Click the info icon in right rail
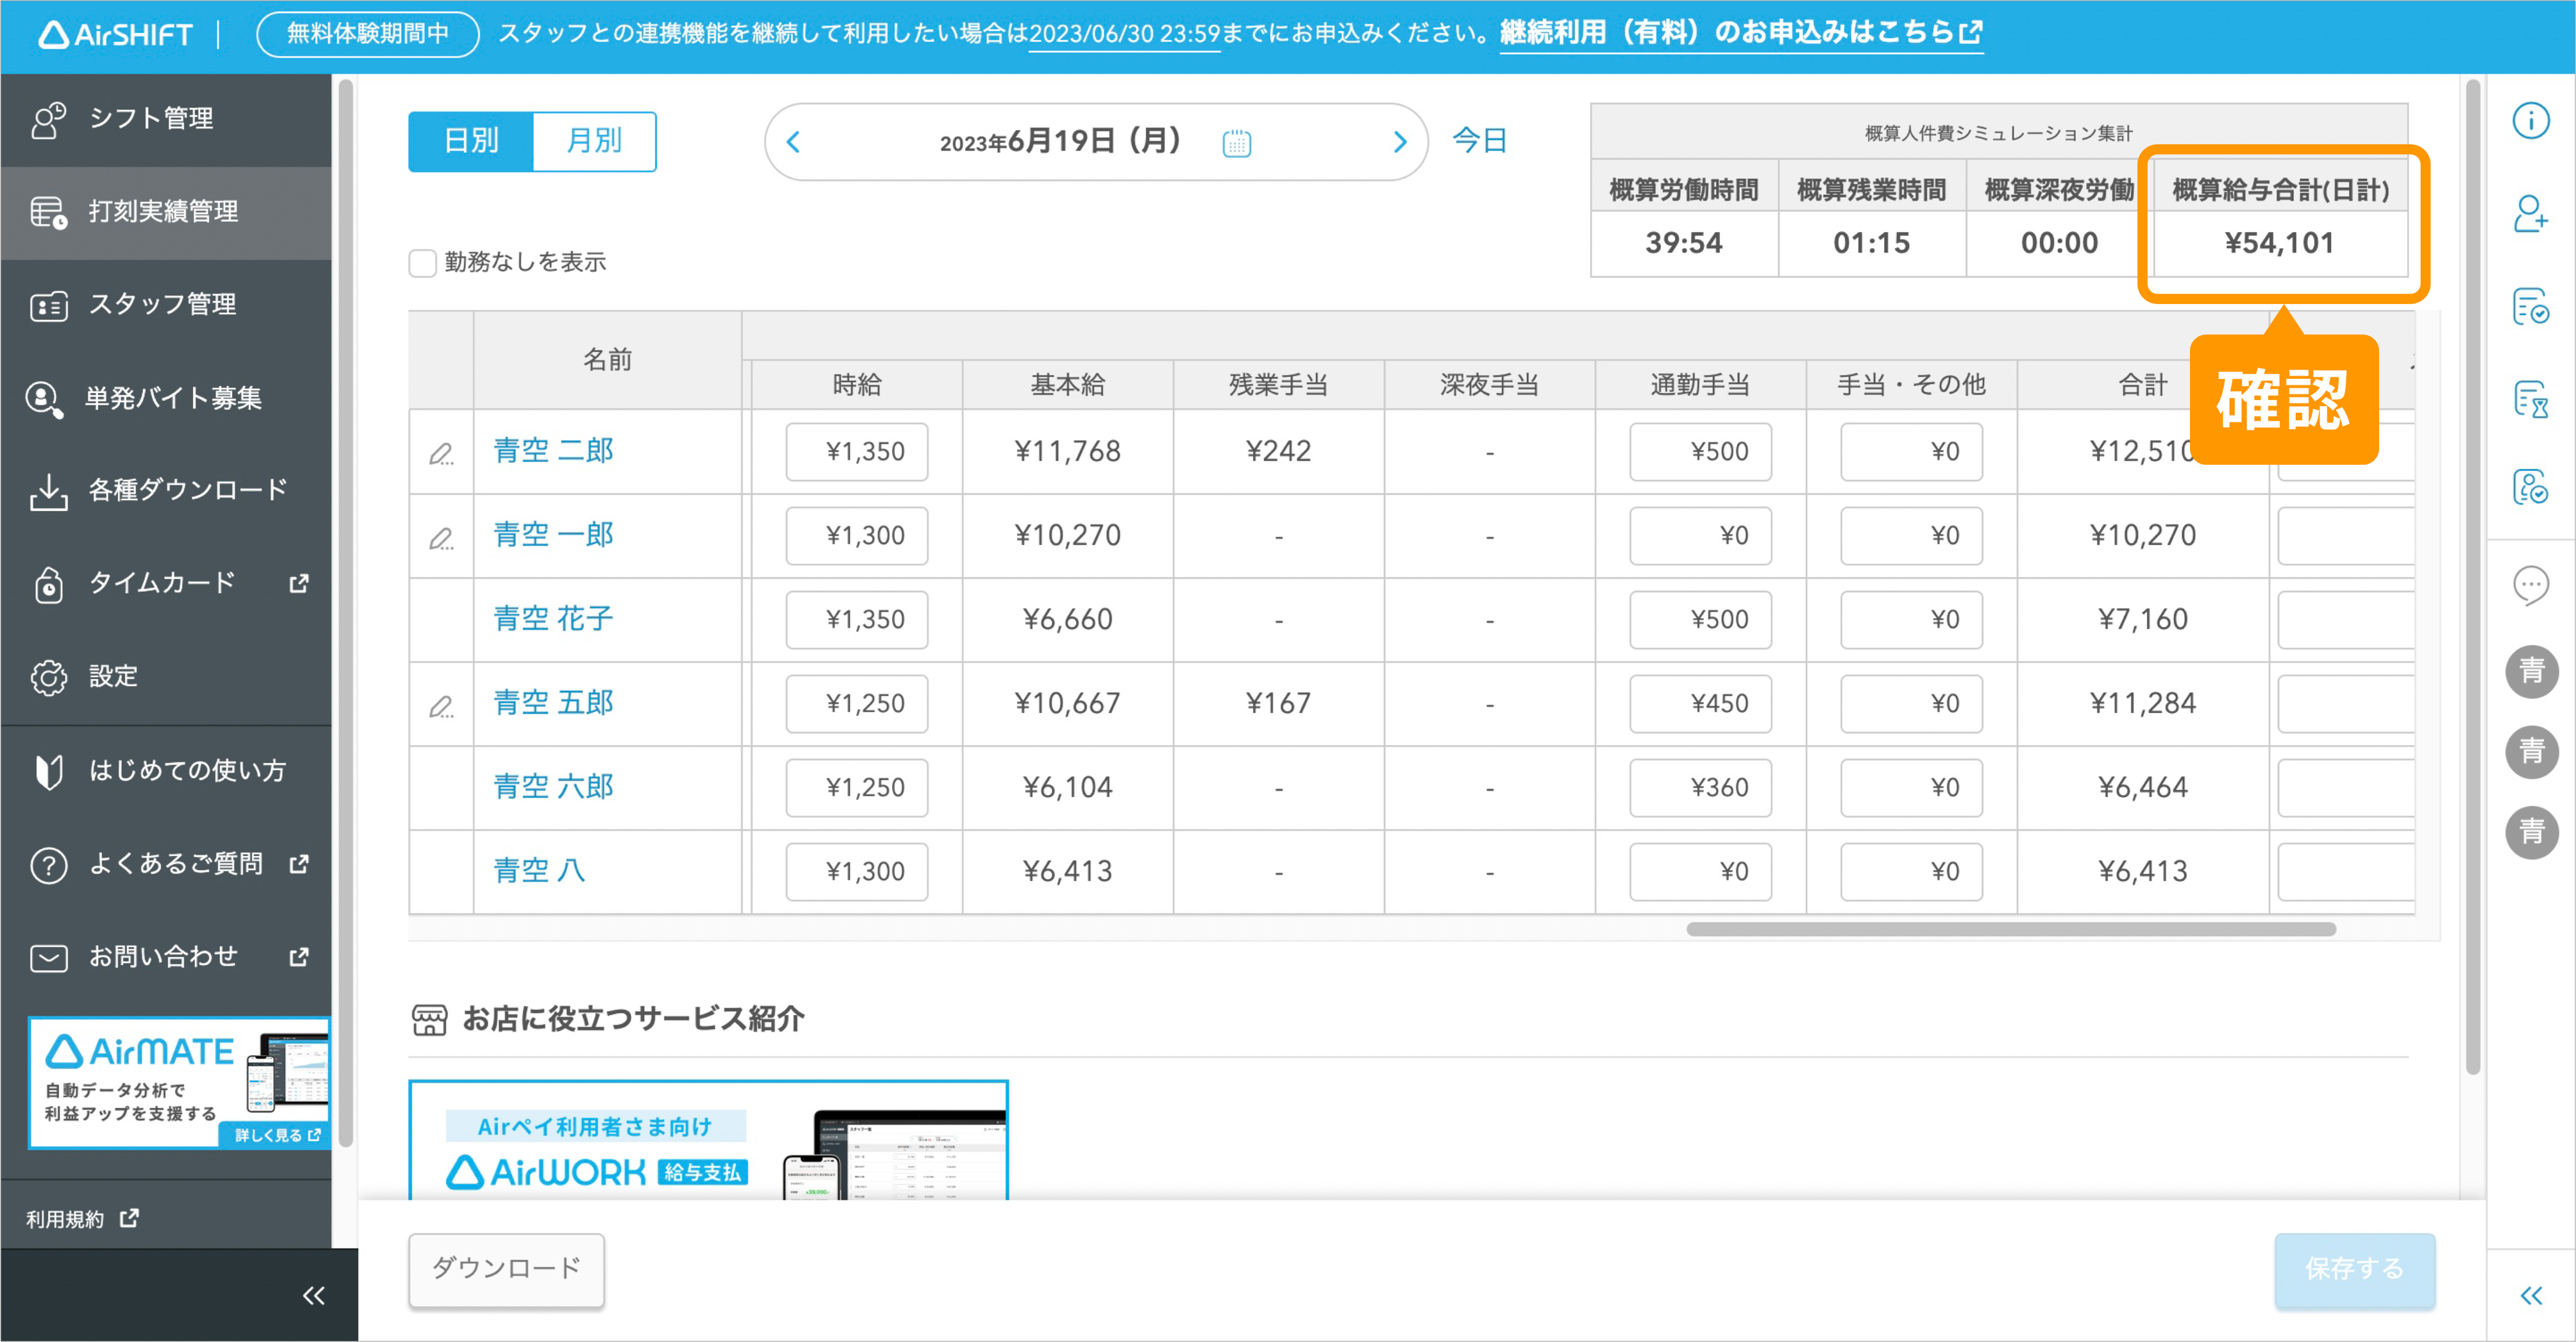The height and width of the screenshot is (1342, 2576). tap(2530, 121)
